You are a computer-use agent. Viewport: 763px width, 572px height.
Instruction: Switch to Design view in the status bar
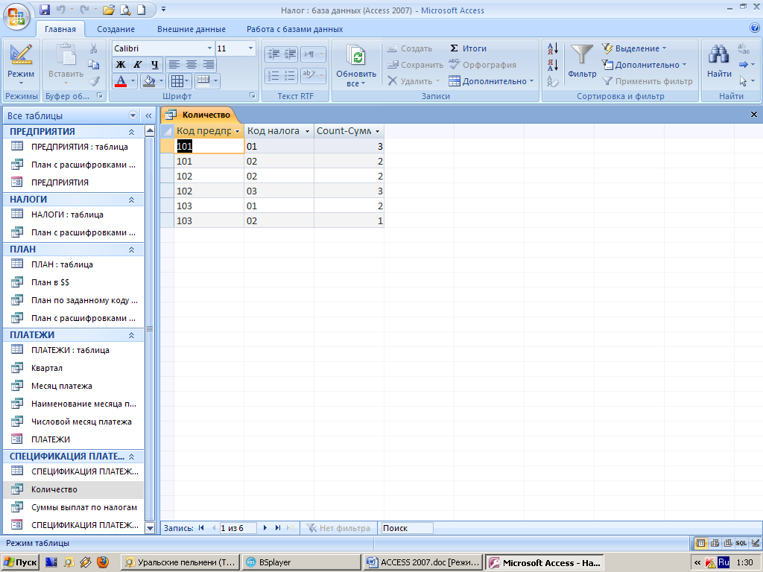pyautogui.click(x=755, y=543)
